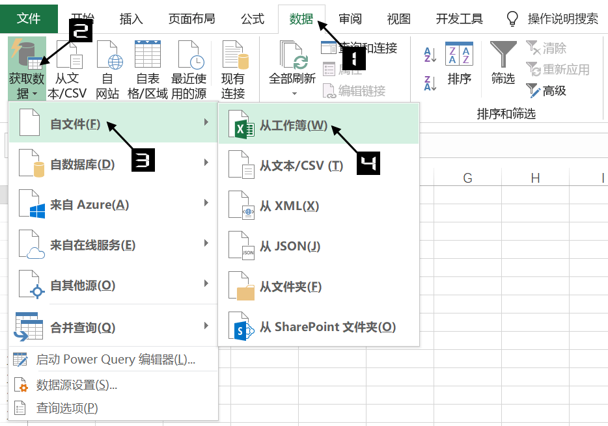This screenshot has width=608, height=426.
Task: Open the 合并查询(Q) submenu
Action: point(113,326)
